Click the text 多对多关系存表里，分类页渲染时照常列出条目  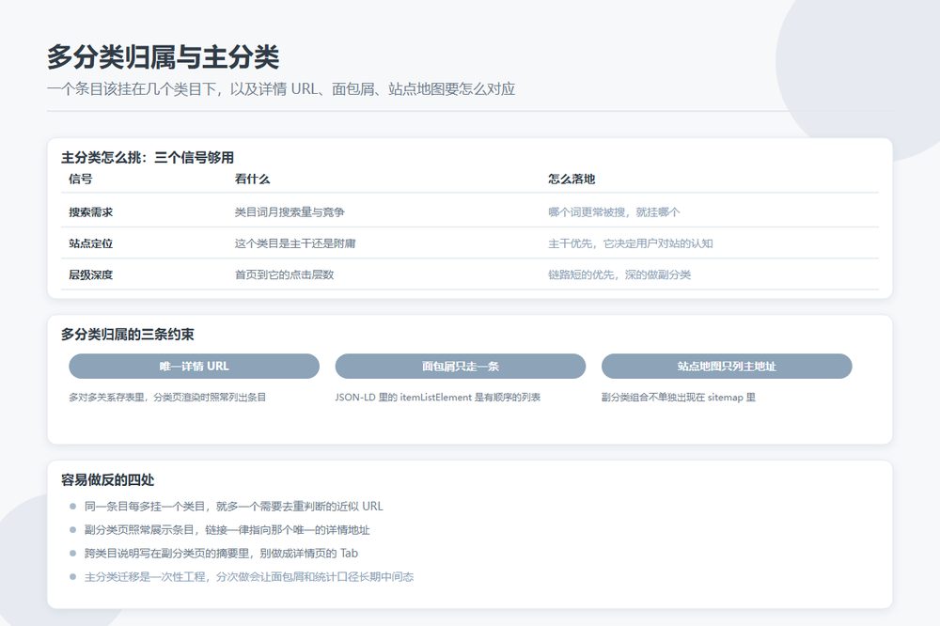click(x=167, y=397)
